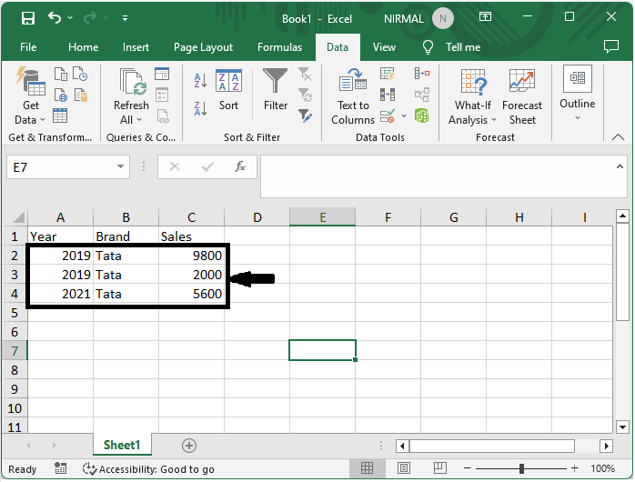This screenshot has height=482, width=635.
Task: Zoom out with the minus button
Action: pyautogui.click(x=467, y=468)
